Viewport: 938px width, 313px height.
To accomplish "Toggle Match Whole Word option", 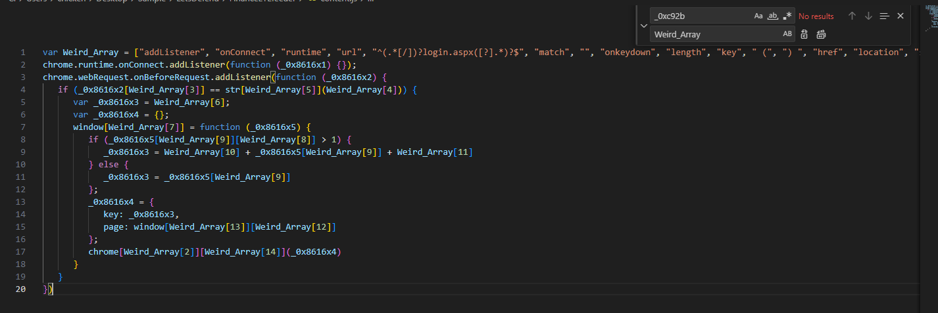I will [773, 16].
